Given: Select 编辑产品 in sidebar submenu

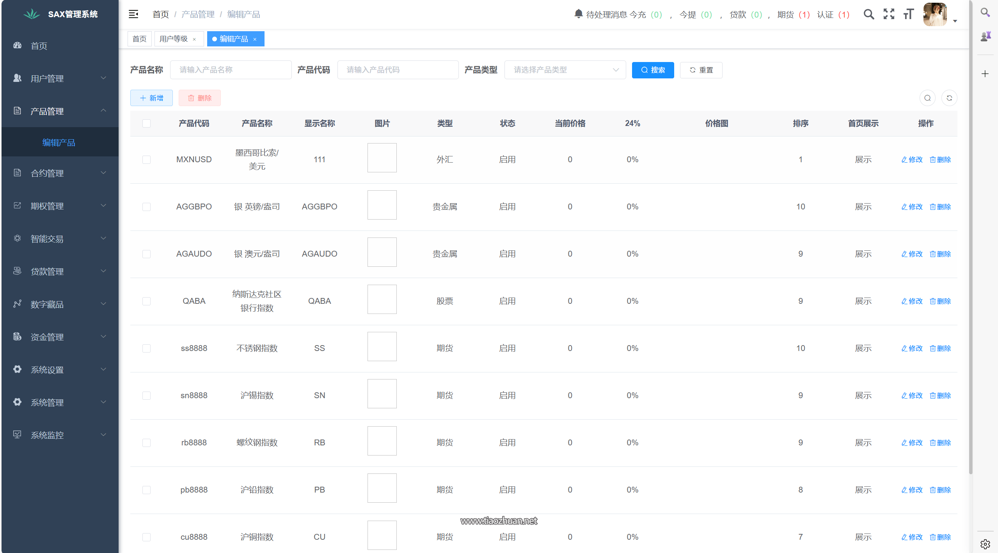Looking at the screenshot, I should 59,142.
